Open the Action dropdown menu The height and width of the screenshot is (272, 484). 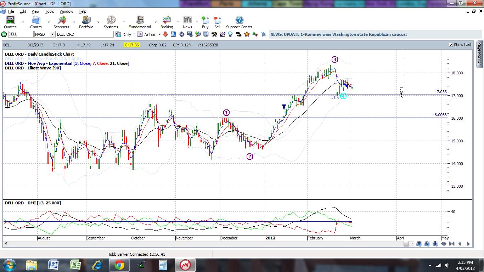coord(159,34)
